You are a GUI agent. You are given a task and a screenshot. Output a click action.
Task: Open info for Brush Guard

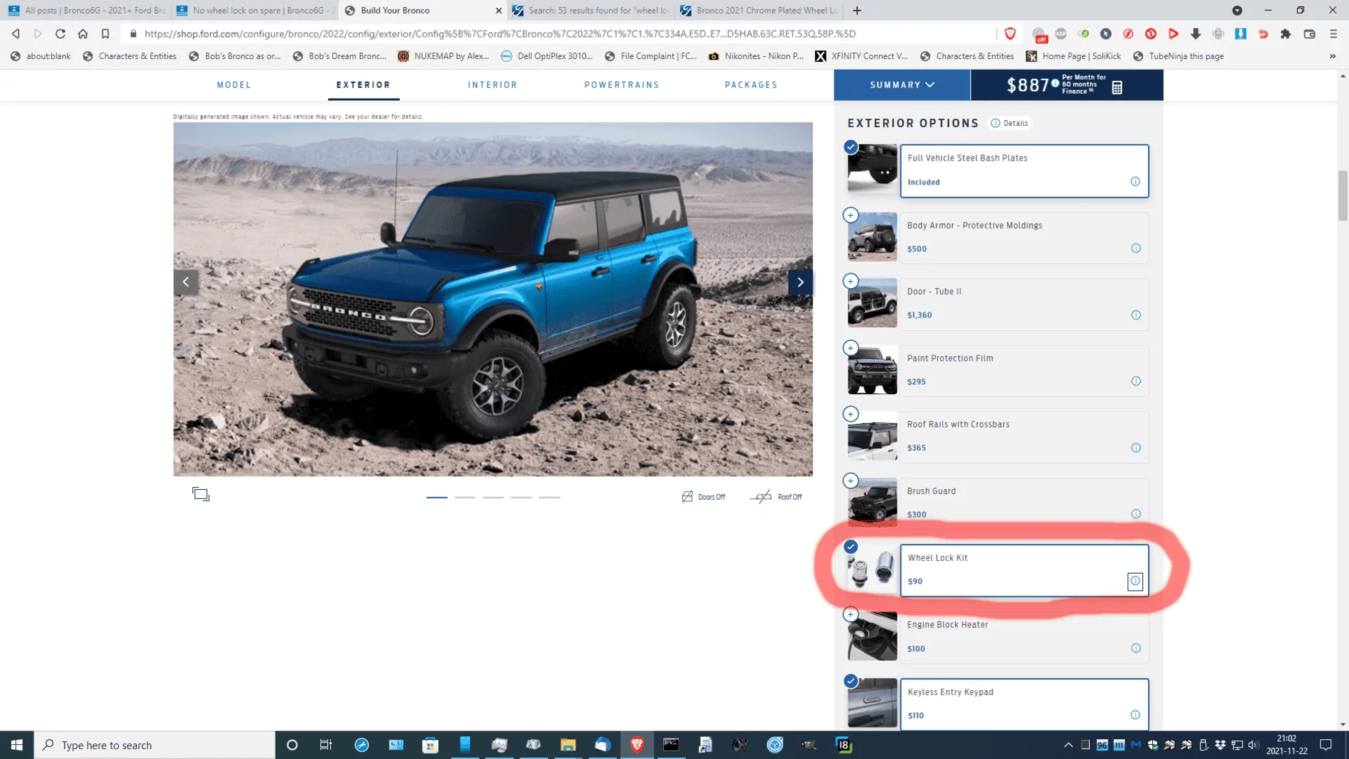click(1136, 514)
